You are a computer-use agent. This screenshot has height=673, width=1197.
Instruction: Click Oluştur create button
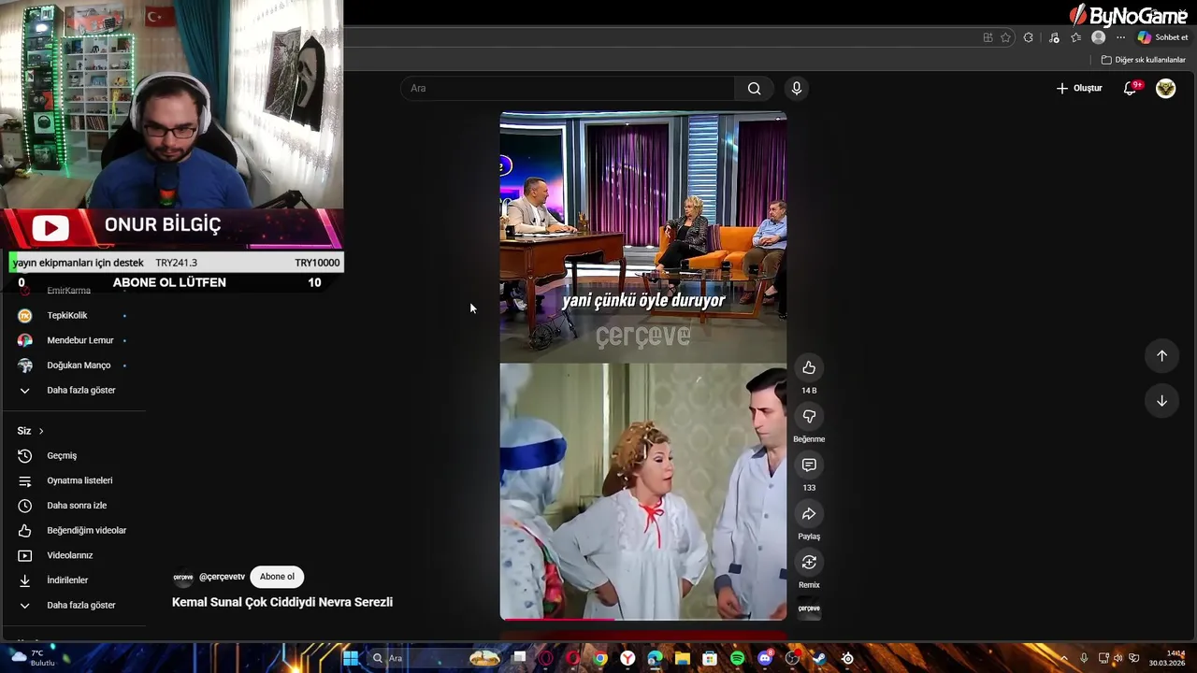click(1079, 88)
